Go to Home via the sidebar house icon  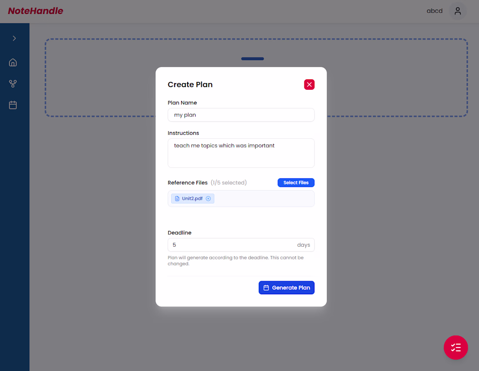coord(13,62)
